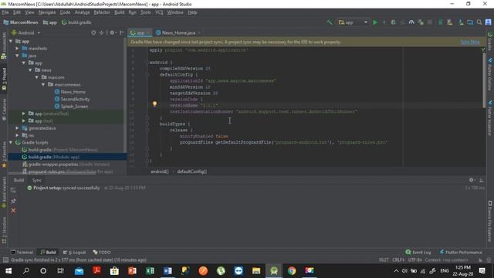Click the Windows Start button
The width and height of the screenshot is (494, 278).
[8, 271]
